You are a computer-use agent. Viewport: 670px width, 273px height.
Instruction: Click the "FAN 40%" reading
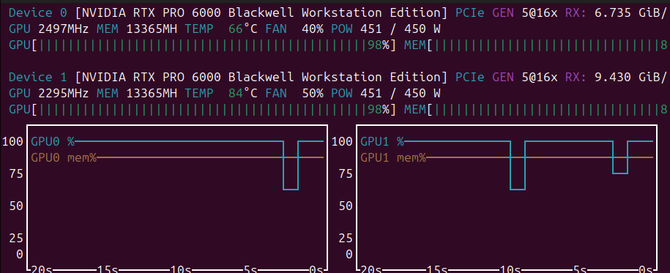point(294,29)
